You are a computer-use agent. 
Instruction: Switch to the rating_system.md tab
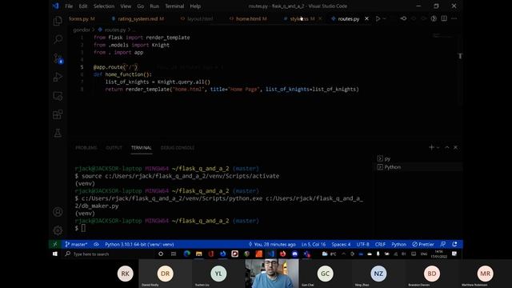[x=138, y=19]
